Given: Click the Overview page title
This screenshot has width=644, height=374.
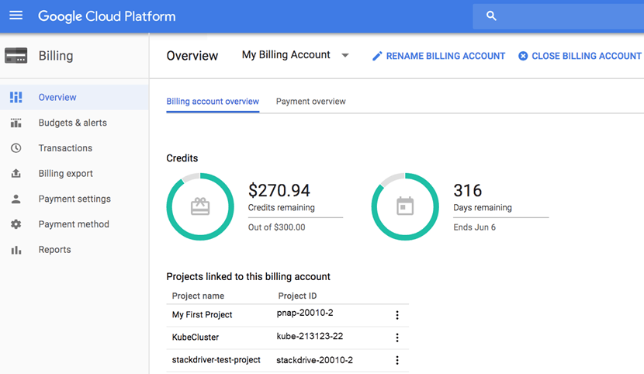Looking at the screenshot, I should point(192,56).
